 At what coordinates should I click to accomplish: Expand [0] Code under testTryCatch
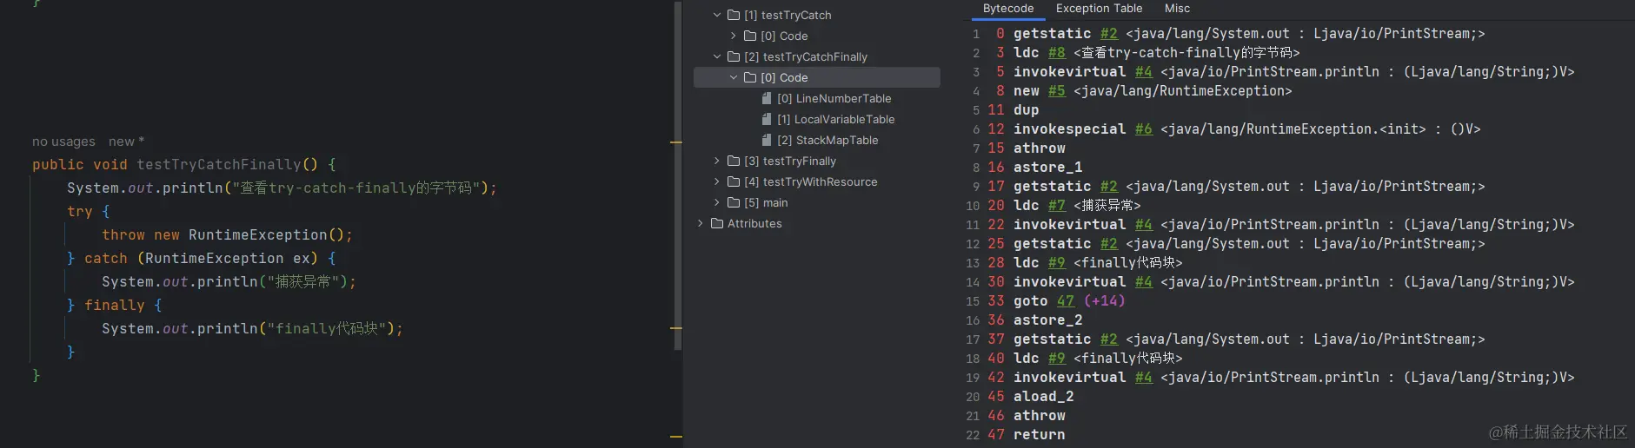(x=734, y=36)
